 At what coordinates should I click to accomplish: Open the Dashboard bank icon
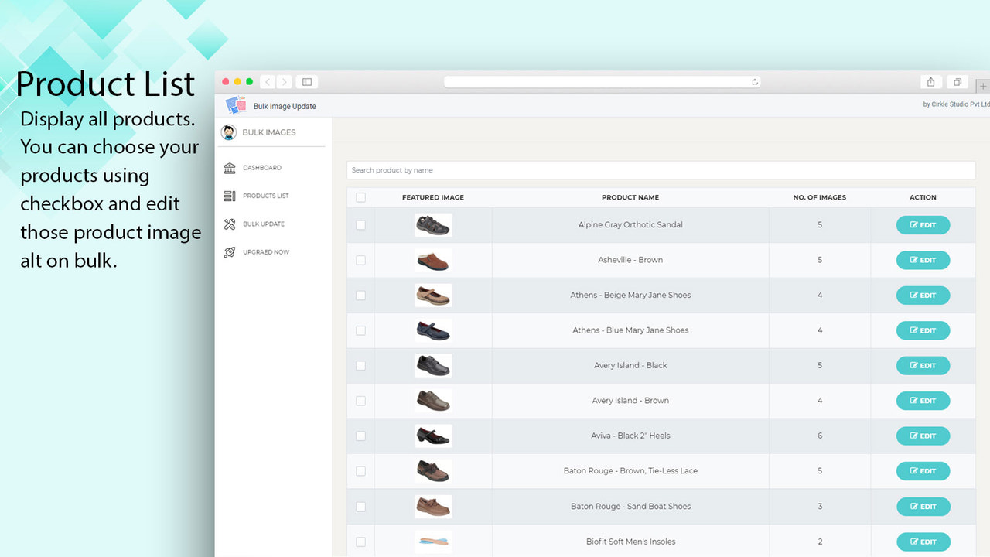pyautogui.click(x=229, y=168)
